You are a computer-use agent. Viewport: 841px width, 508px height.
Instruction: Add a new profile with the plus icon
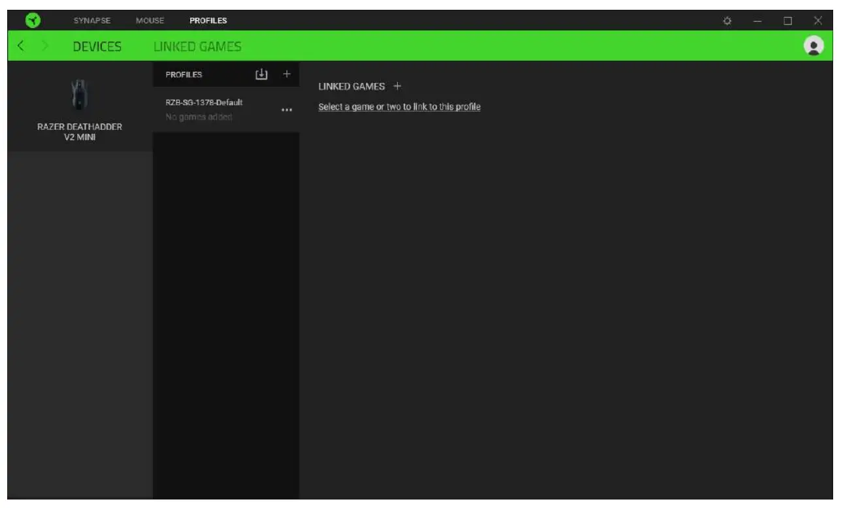click(286, 74)
